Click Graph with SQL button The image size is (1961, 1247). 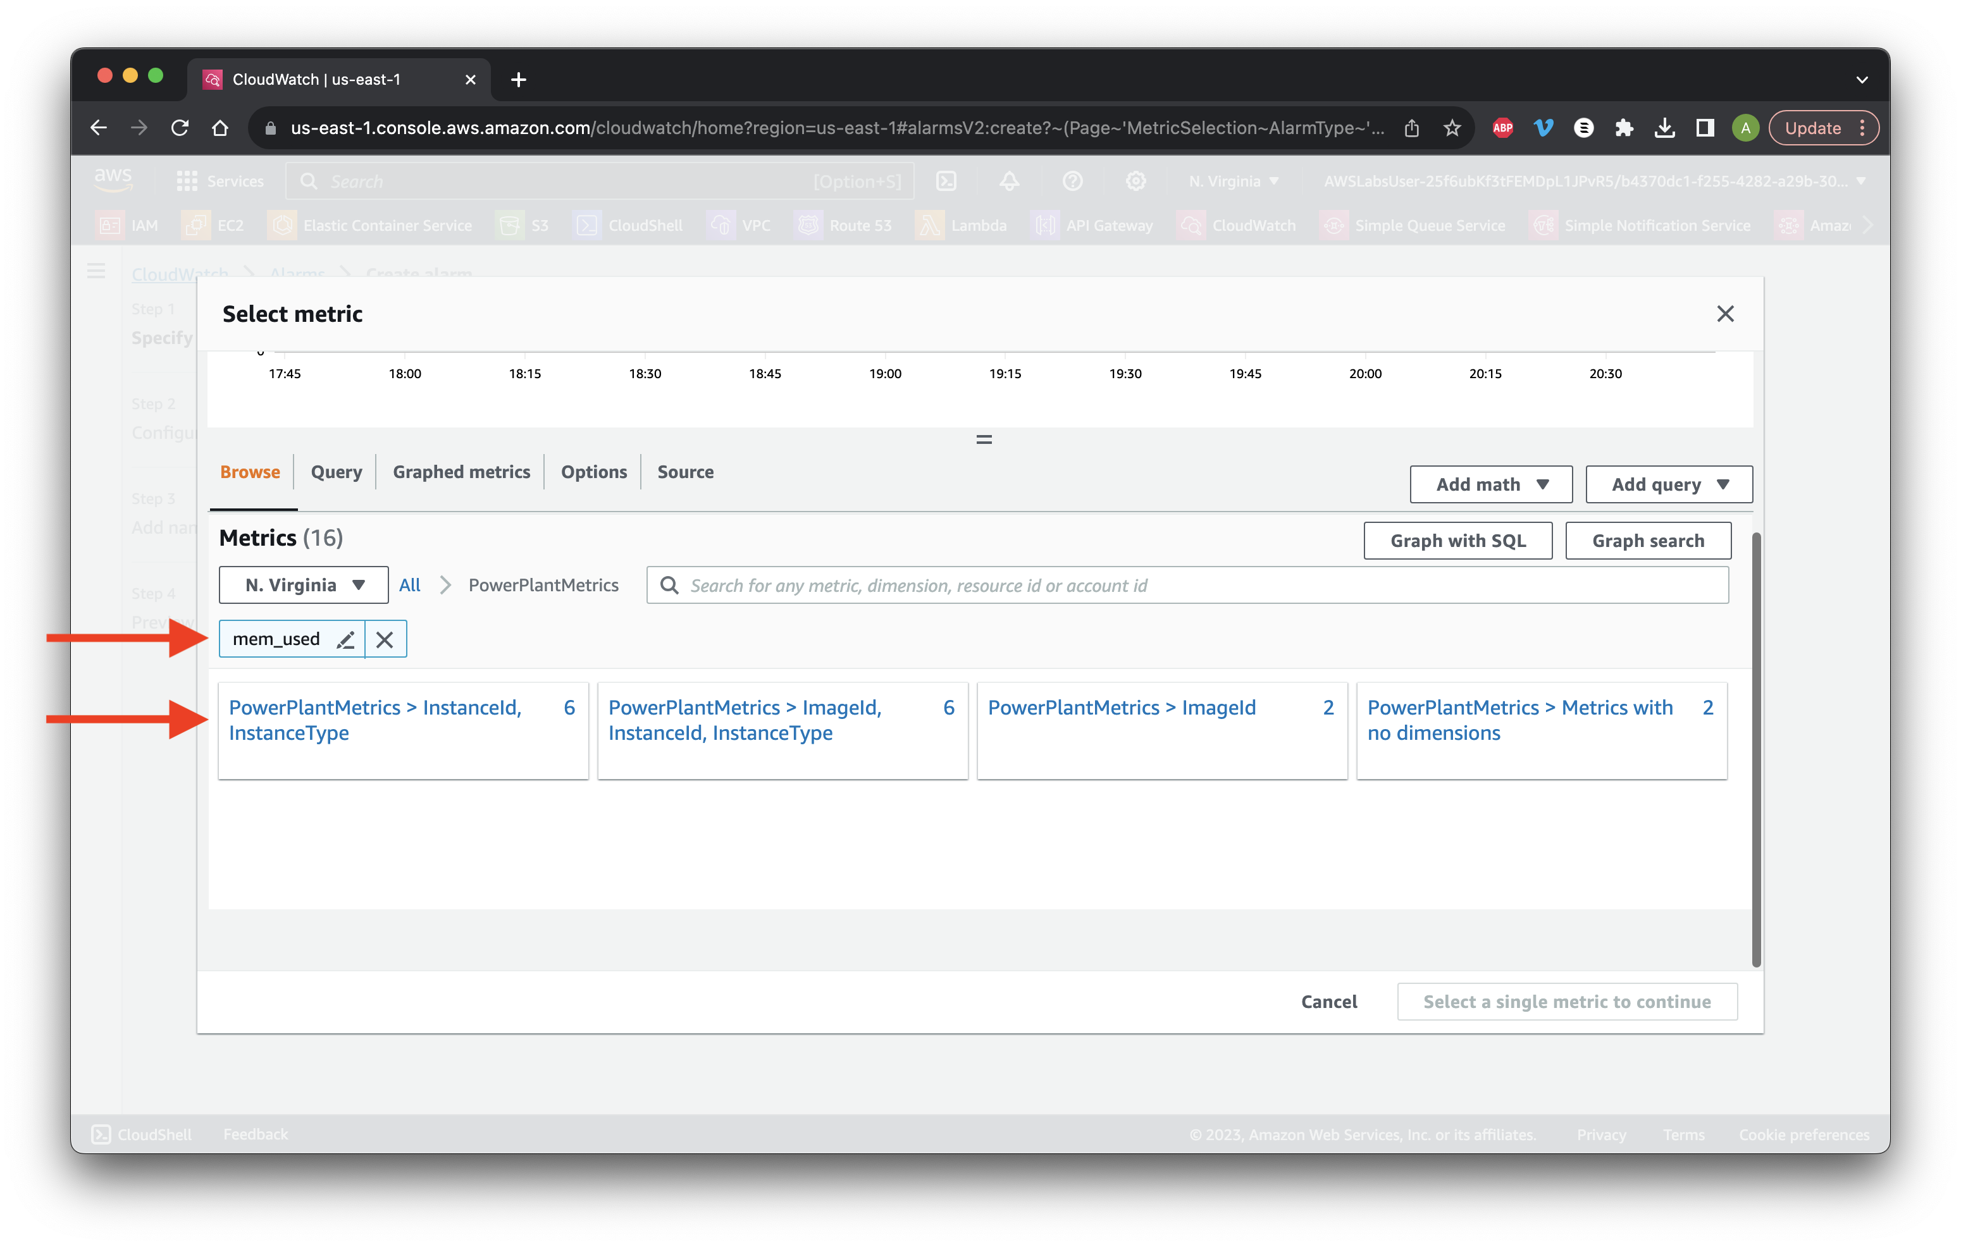pos(1457,541)
